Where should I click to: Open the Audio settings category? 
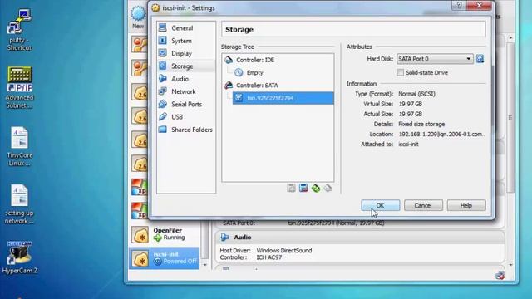tap(185, 79)
